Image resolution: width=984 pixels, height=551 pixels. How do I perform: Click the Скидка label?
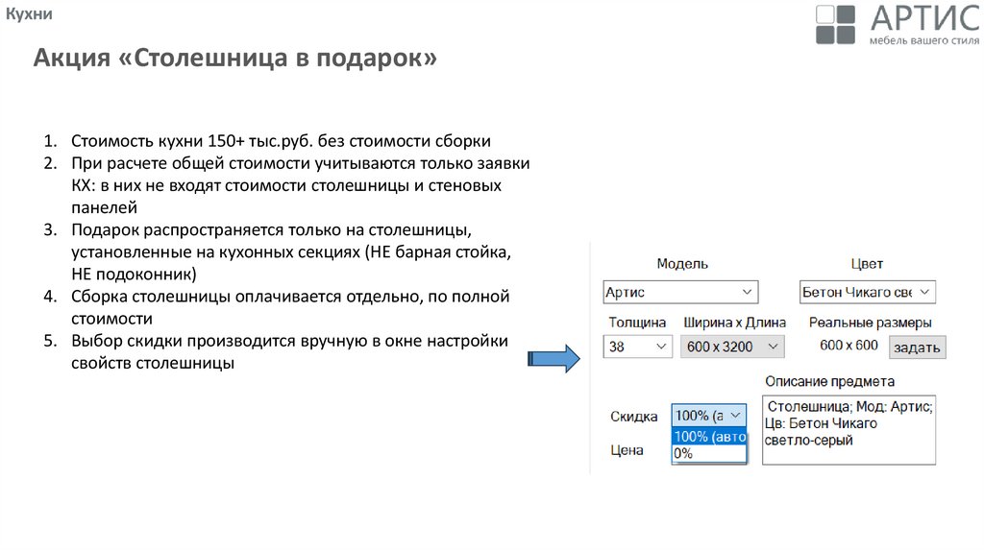[633, 417]
